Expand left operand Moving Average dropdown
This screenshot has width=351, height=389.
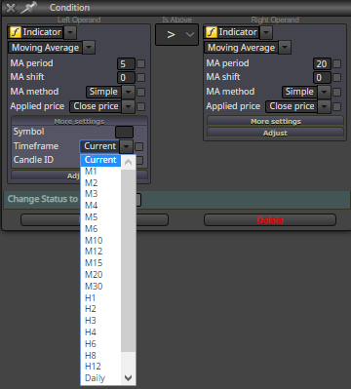point(89,48)
